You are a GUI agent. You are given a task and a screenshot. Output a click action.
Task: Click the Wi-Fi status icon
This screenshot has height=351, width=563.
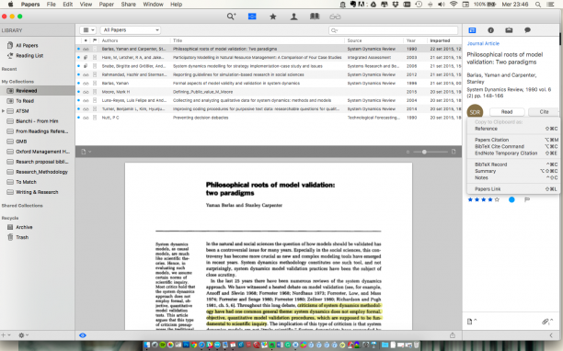click(454, 5)
